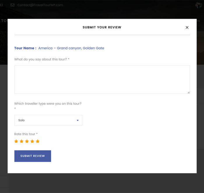Click the "Tour Name :" label
Viewport: 204px width, 193px height.
pyautogui.click(x=25, y=48)
